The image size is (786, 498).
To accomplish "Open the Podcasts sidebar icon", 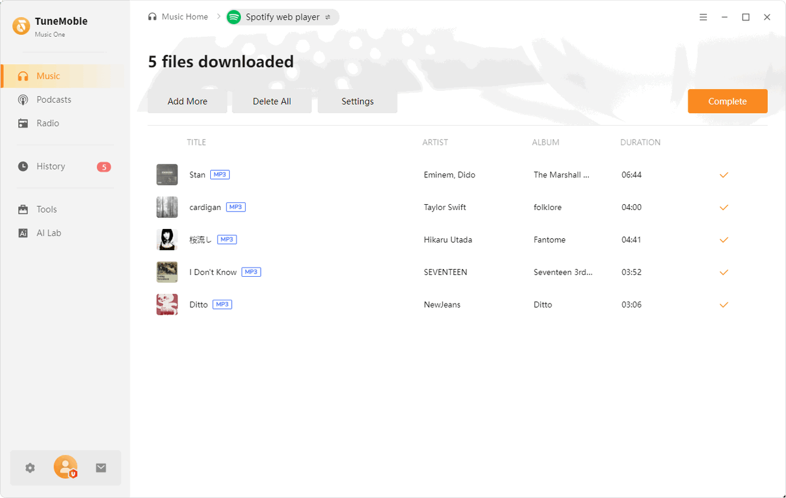I will pyautogui.click(x=23, y=99).
